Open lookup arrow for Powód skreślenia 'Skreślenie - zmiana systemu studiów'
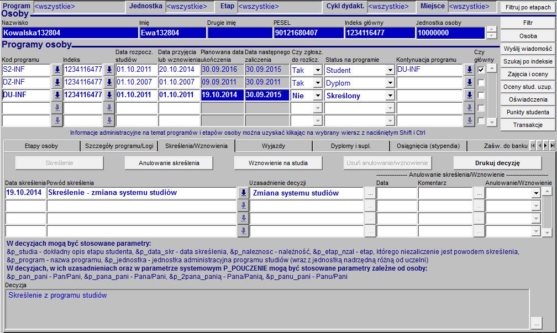This screenshot has height=333, width=557. 243,193
